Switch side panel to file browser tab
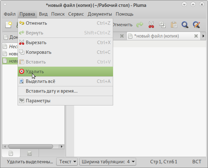 pyautogui.click(x=30, y=153)
